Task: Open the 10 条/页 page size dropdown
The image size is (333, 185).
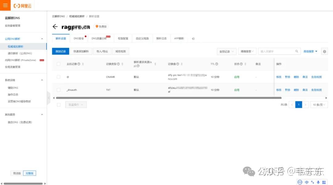Action: pos(319,104)
